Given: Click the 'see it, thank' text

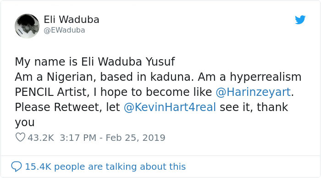Looking at the screenshot, I should point(254,107).
